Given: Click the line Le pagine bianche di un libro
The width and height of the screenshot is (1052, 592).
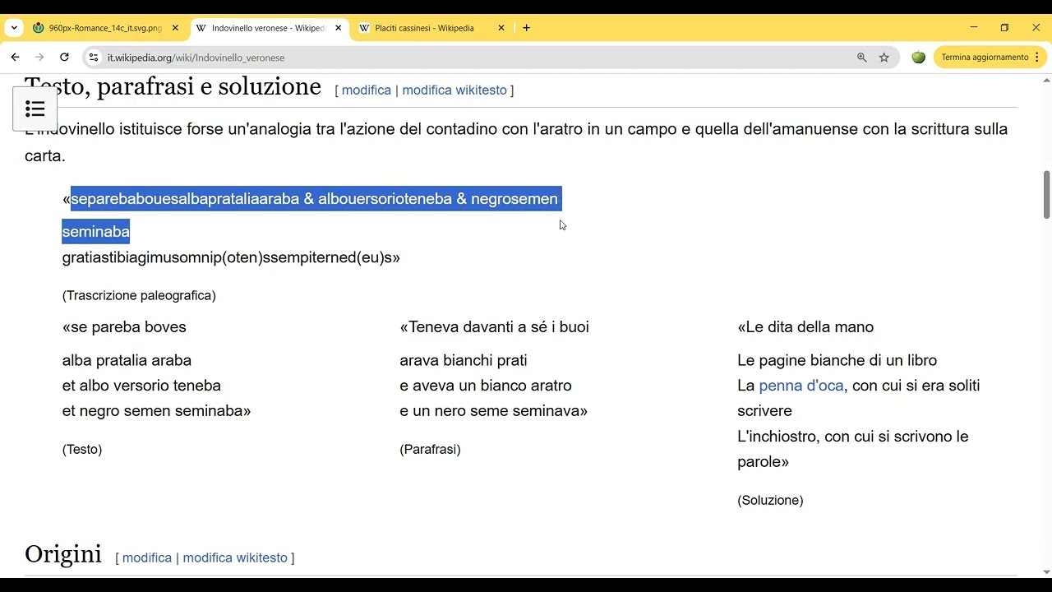Looking at the screenshot, I should click(837, 360).
